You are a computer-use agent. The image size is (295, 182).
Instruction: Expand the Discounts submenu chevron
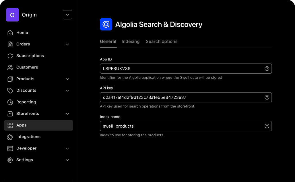(x=67, y=91)
